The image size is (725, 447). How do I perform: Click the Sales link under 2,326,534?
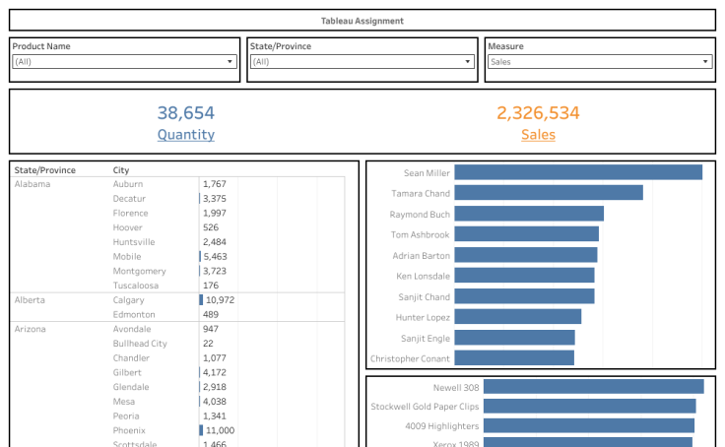(x=538, y=135)
